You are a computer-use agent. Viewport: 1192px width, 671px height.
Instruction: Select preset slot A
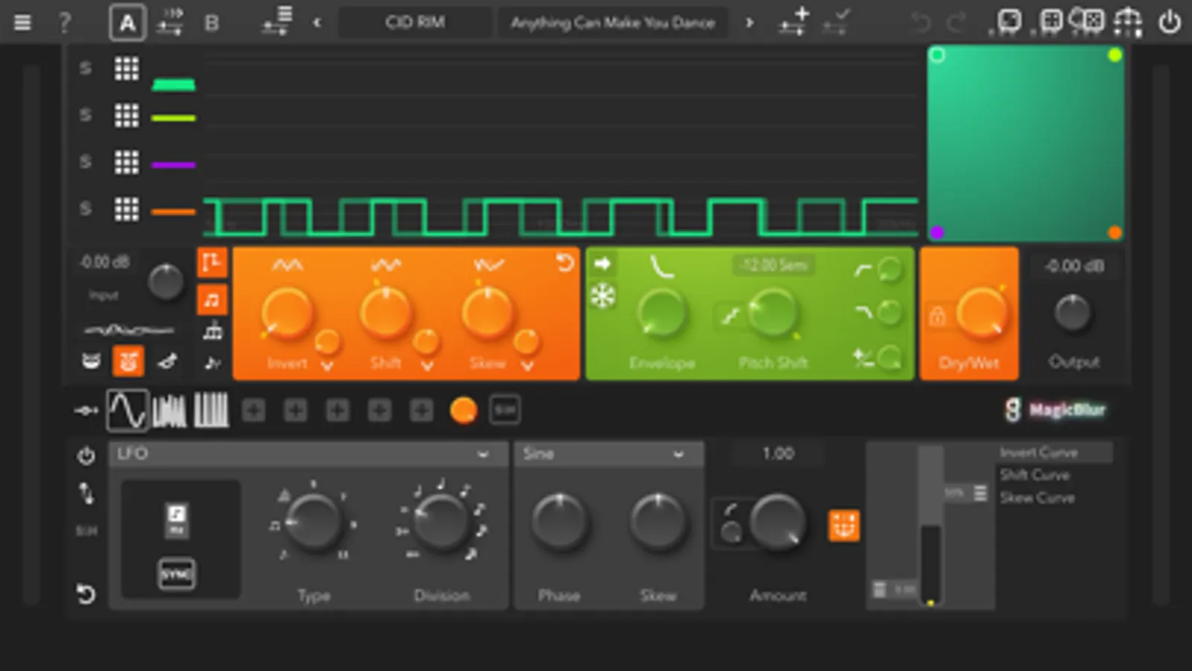(127, 22)
